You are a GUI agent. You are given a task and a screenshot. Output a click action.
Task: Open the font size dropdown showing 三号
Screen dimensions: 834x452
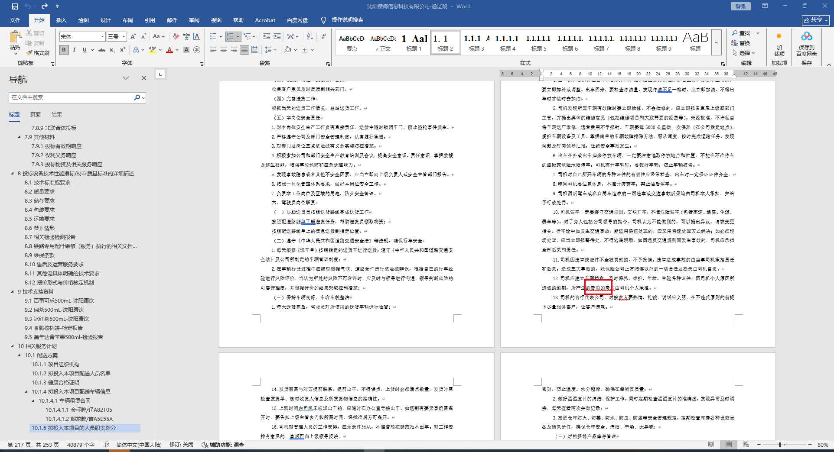coord(124,37)
